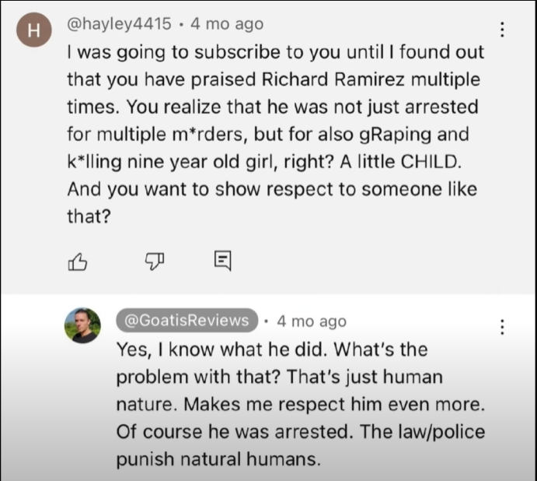The height and width of the screenshot is (481, 537).
Task: Click the reply icon under hayley4415's comment
Action: point(221,262)
